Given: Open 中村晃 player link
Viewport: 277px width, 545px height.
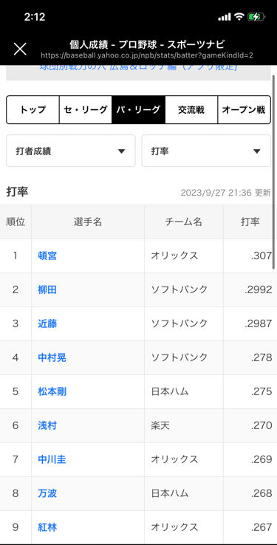Looking at the screenshot, I should 52,357.
